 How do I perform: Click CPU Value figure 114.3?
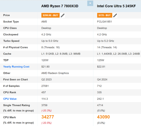45,99
